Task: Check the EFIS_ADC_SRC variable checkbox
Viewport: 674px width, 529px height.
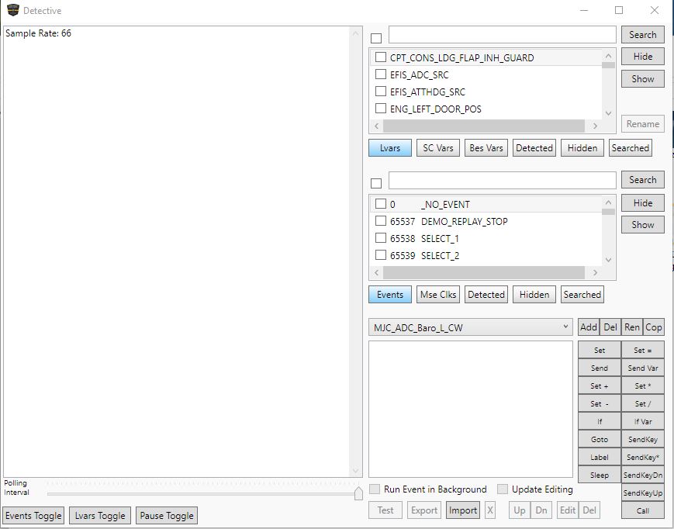Action: click(x=381, y=74)
